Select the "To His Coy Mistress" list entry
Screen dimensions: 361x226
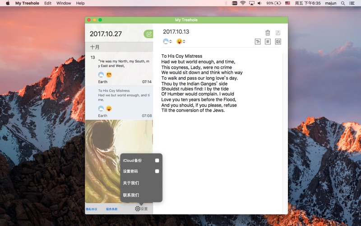coord(119,103)
